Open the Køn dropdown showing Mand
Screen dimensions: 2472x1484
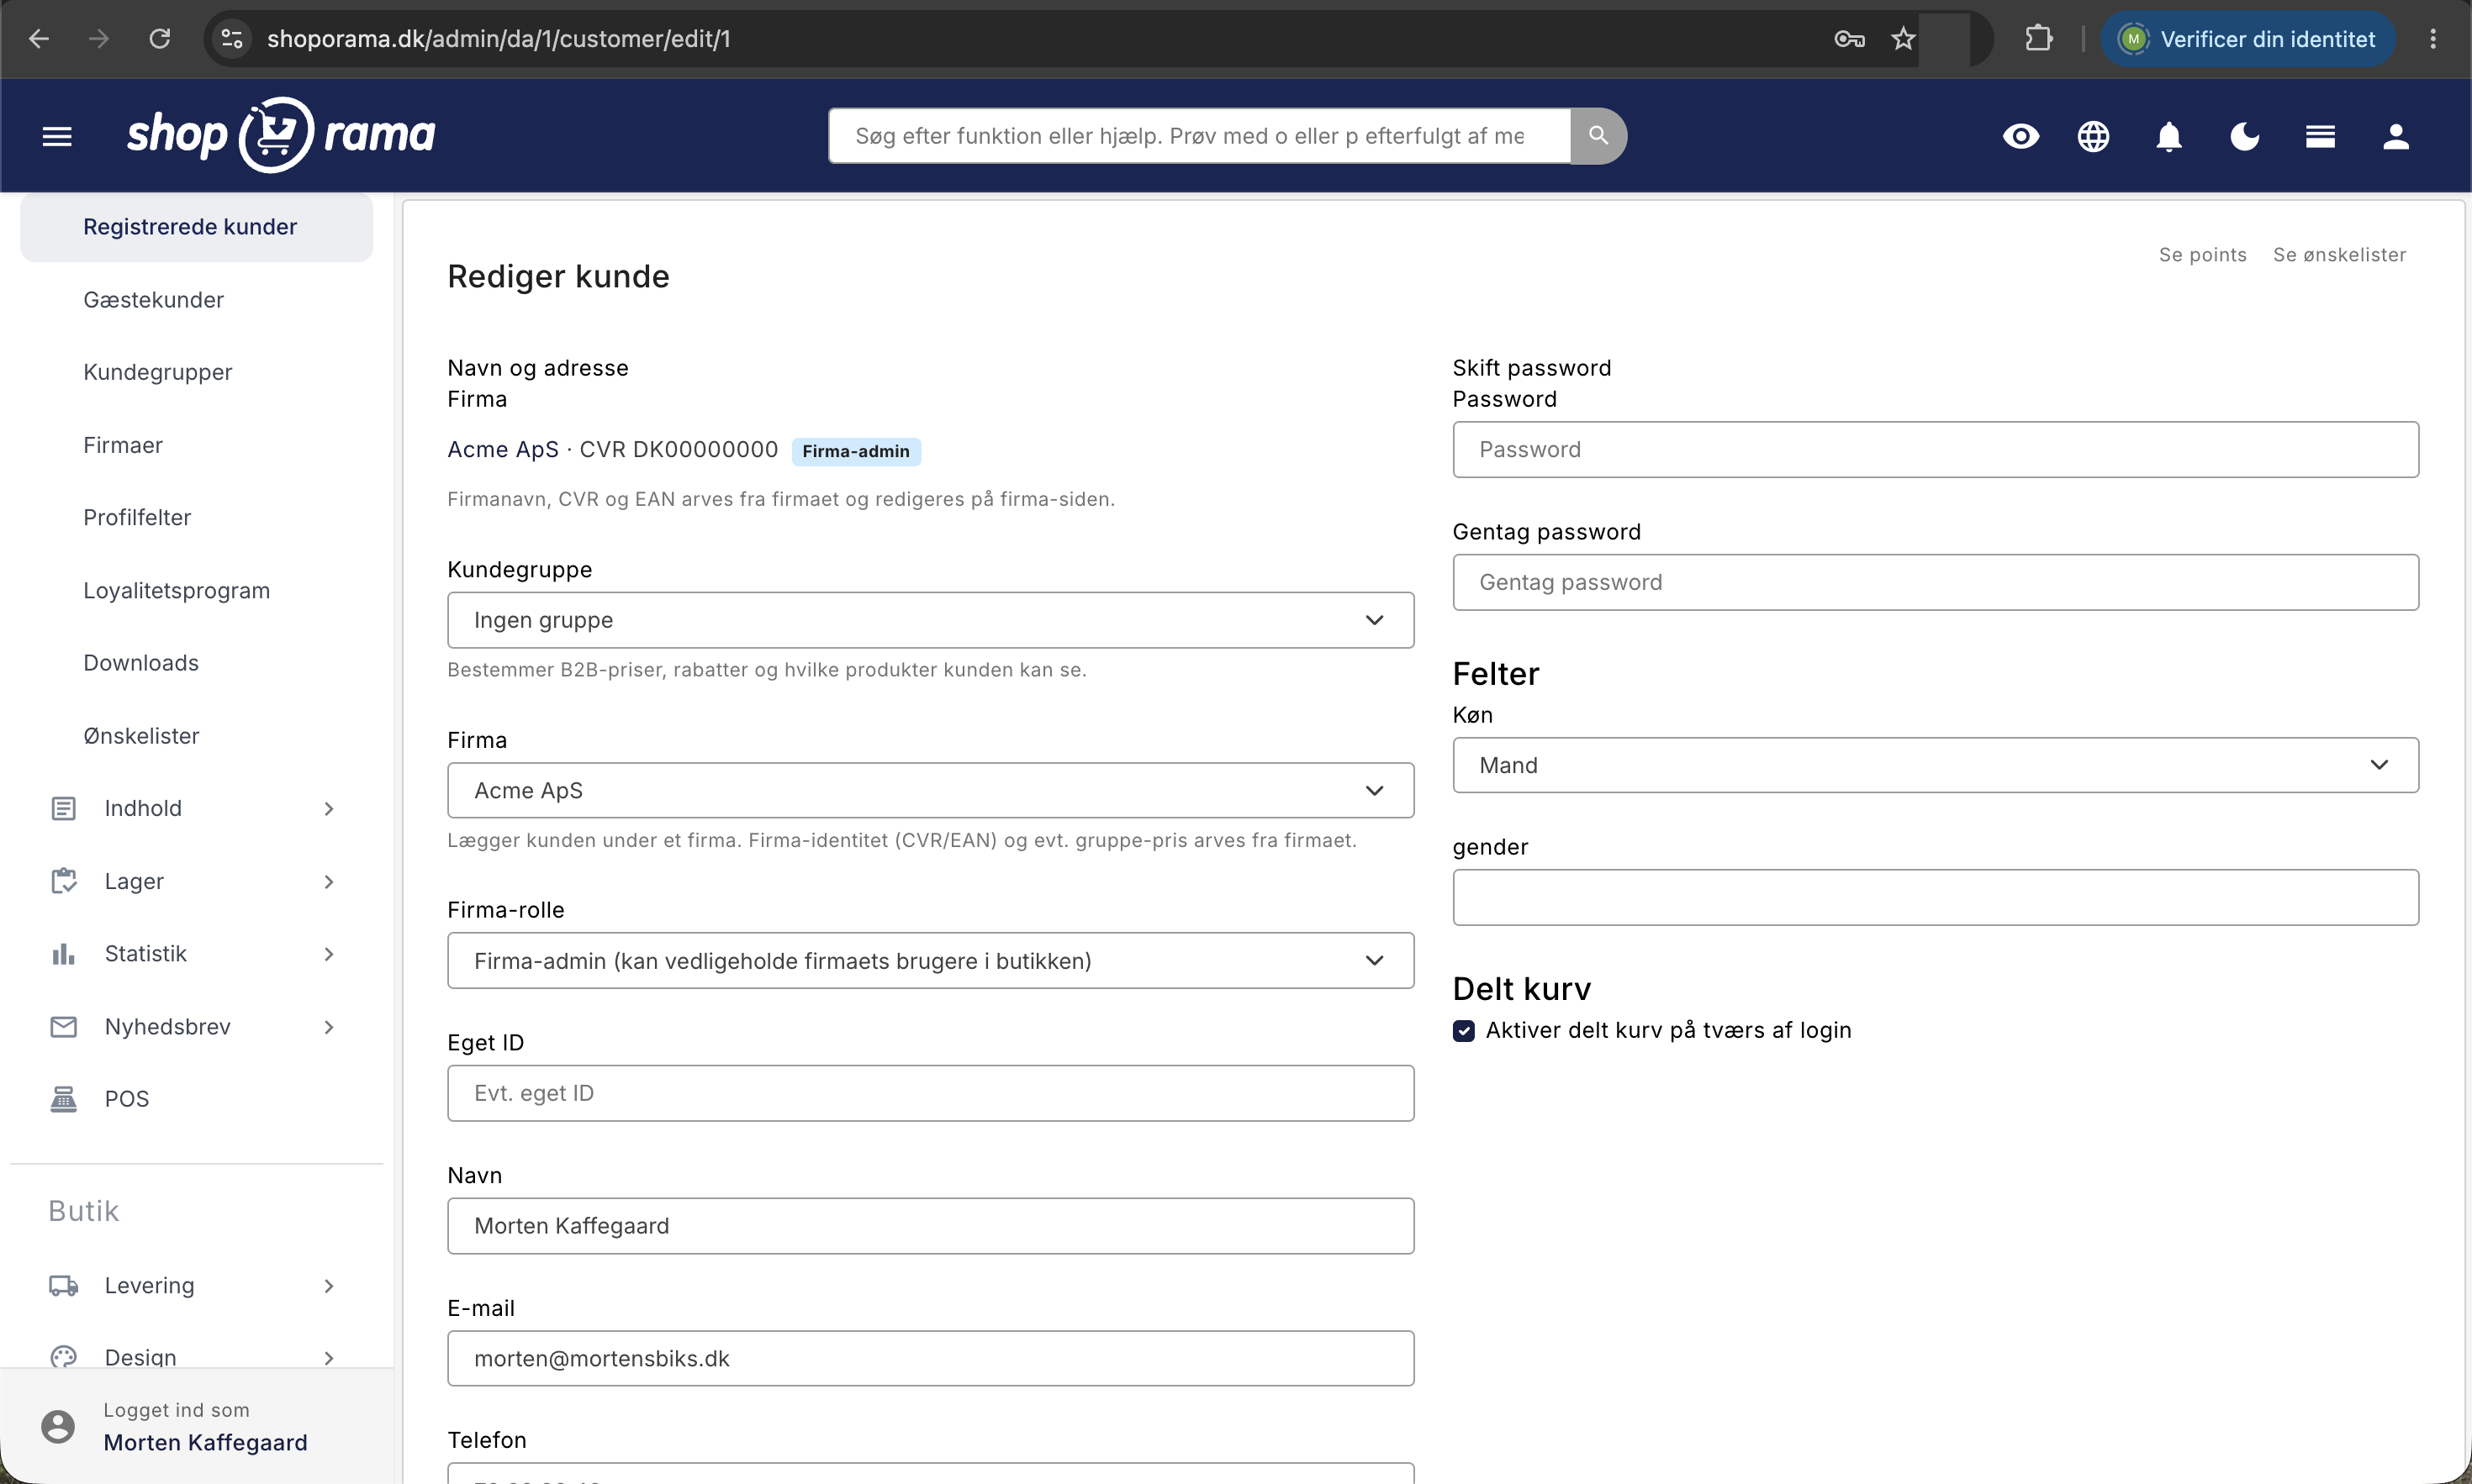(1935, 765)
